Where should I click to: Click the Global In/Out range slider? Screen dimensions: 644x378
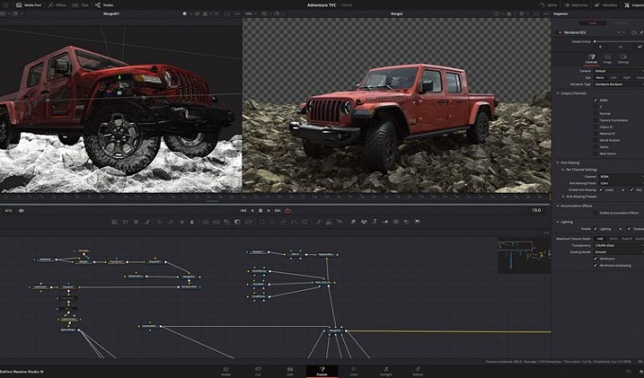point(618,42)
